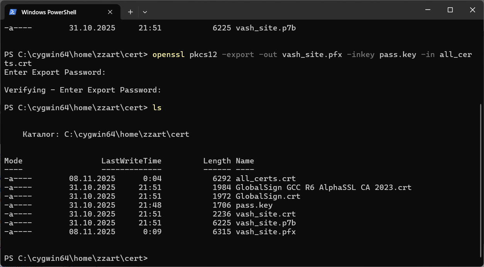Click the 6315-byte vash_site.pfx listing entry
This screenshot has height=267, width=484.
[266, 232]
